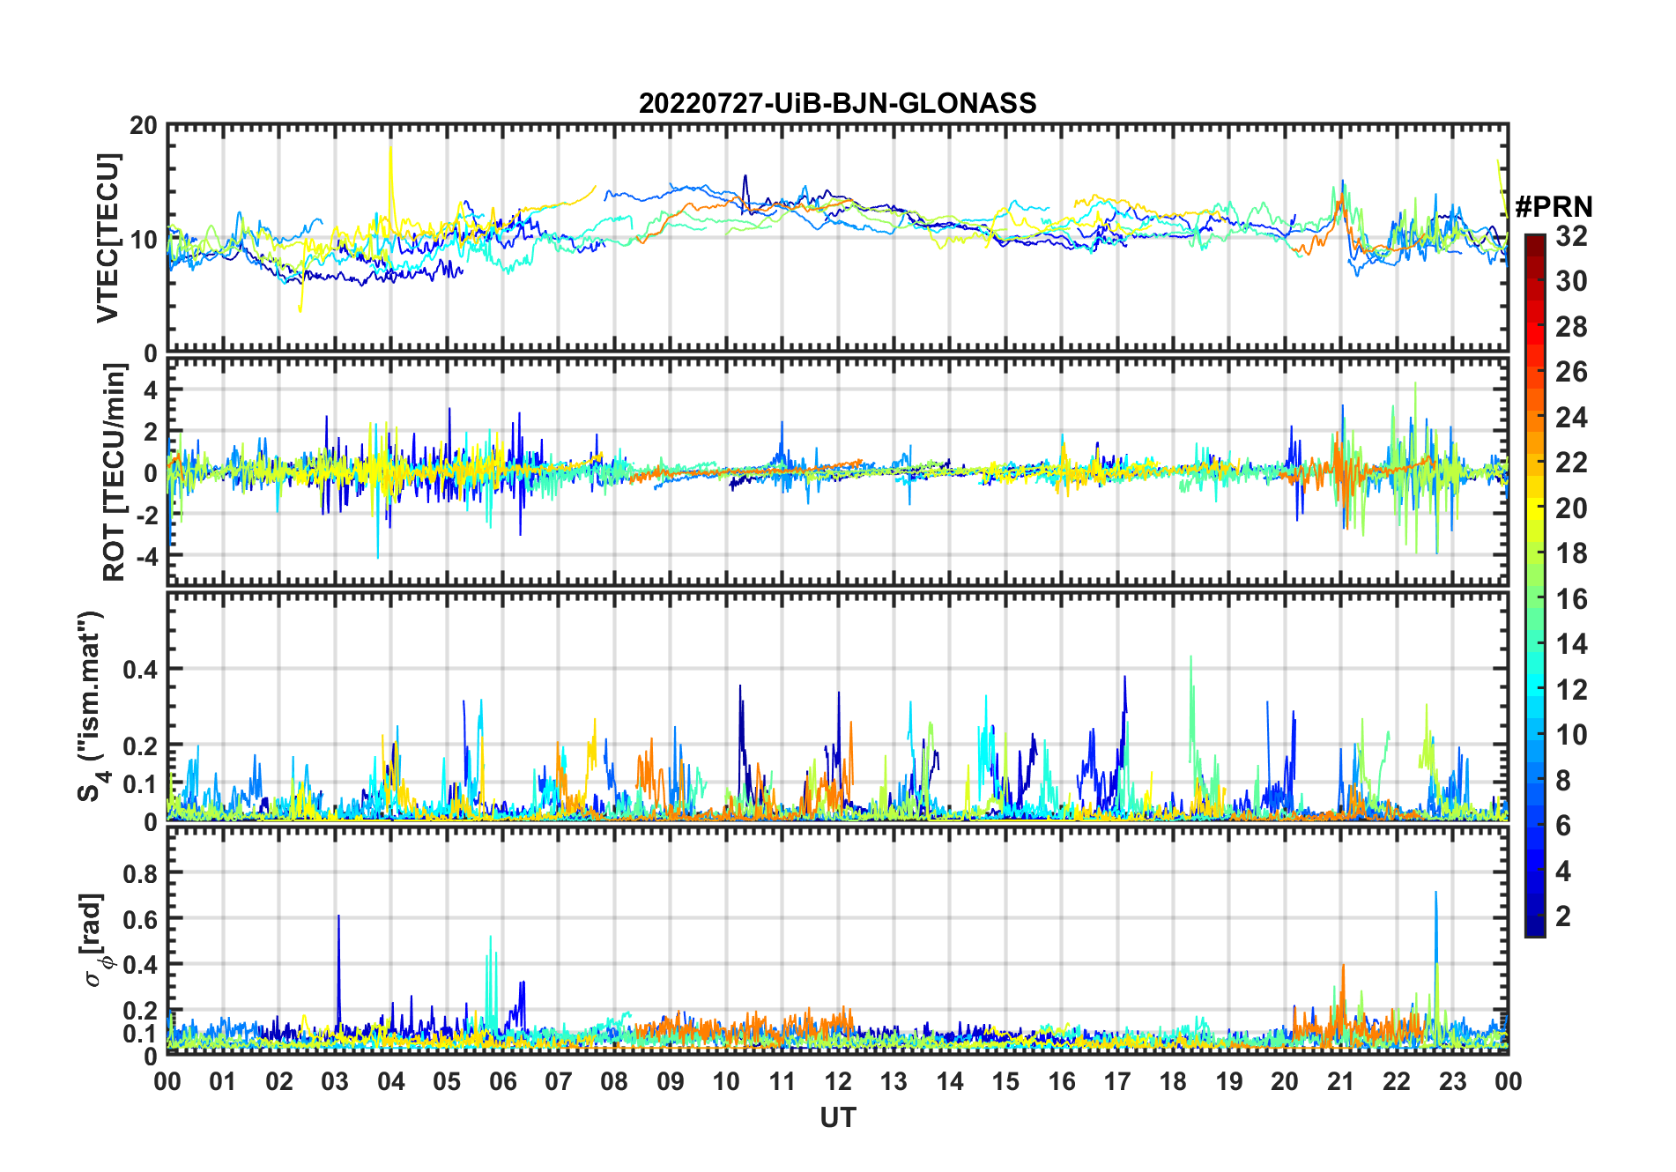Screen dimensions: 1676x1172
Task: Select the VTEC axis tick label 10
Action: (145, 239)
